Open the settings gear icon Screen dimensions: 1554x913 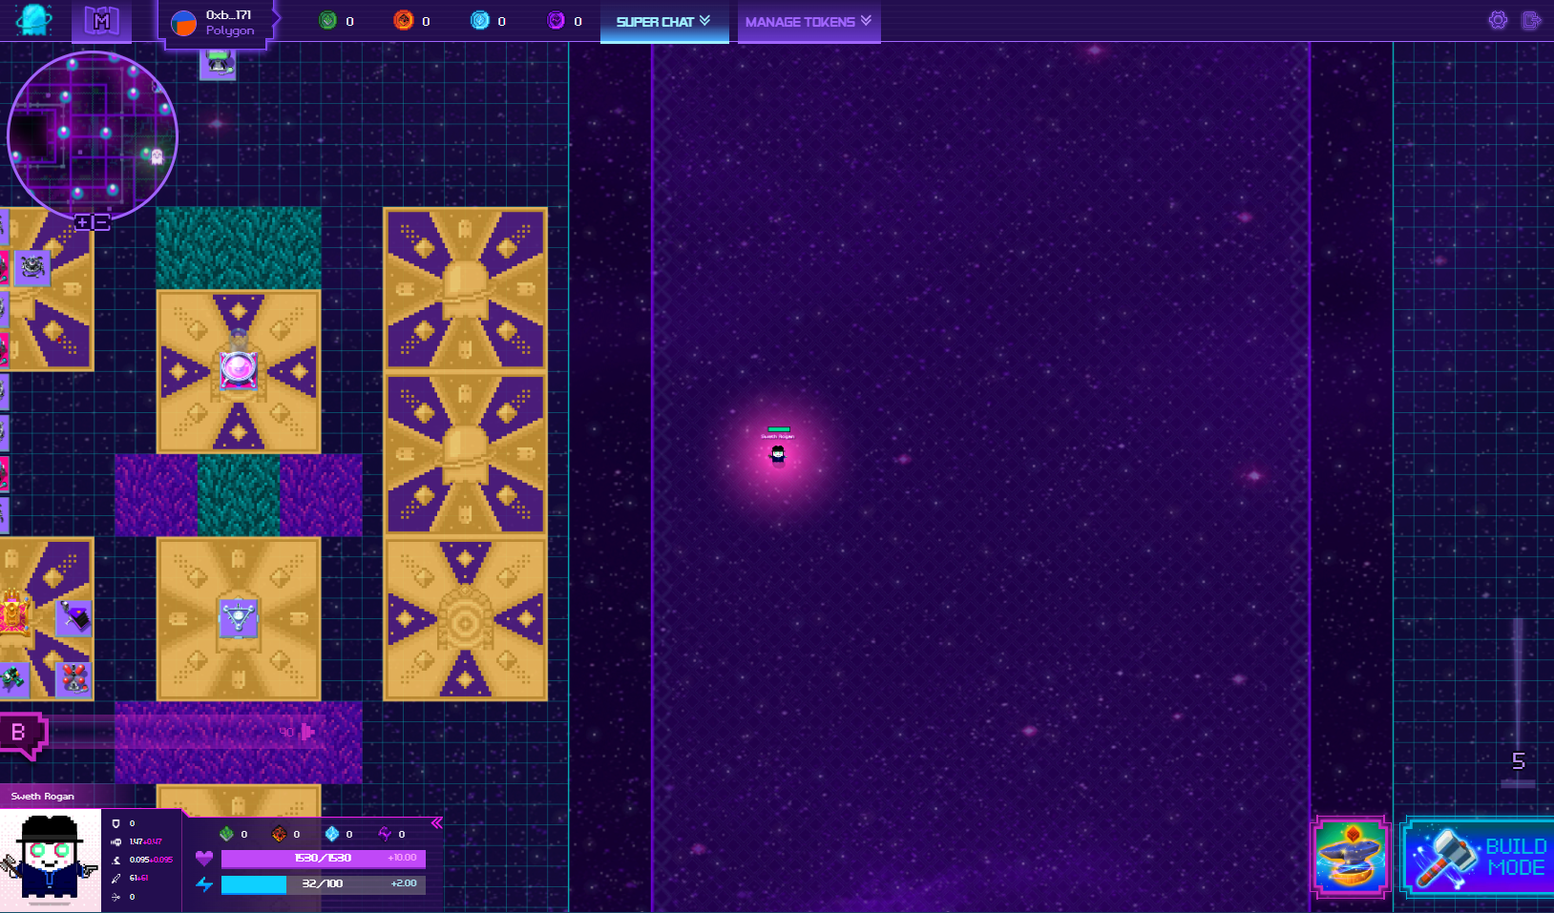[x=1498, y=20]
